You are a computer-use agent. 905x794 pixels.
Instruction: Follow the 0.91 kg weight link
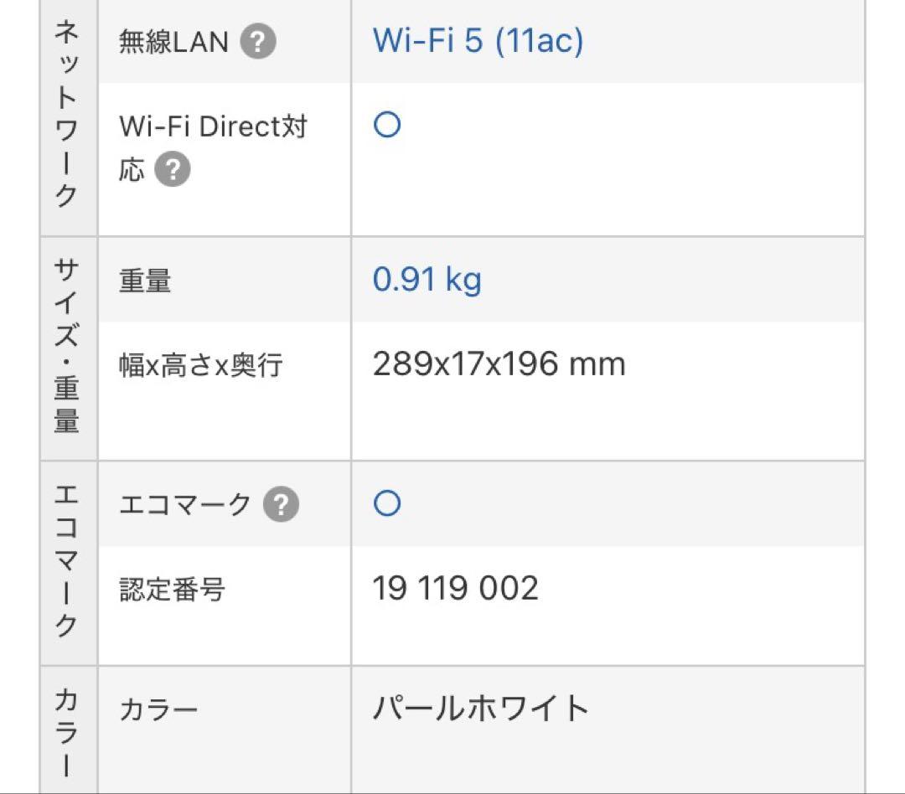tap(427, 280)
